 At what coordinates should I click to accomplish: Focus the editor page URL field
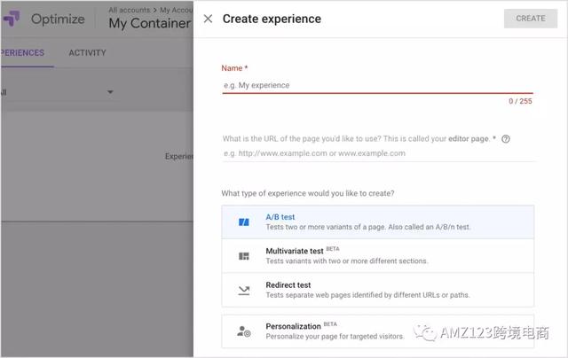(377, 153)
